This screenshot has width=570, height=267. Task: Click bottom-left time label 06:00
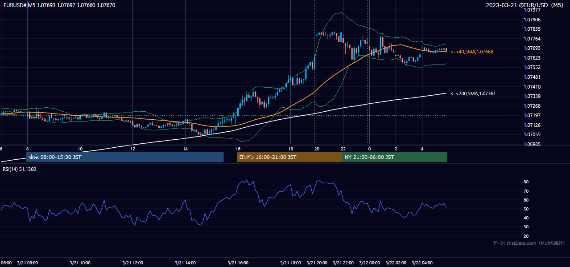click(x=6, y=263)
